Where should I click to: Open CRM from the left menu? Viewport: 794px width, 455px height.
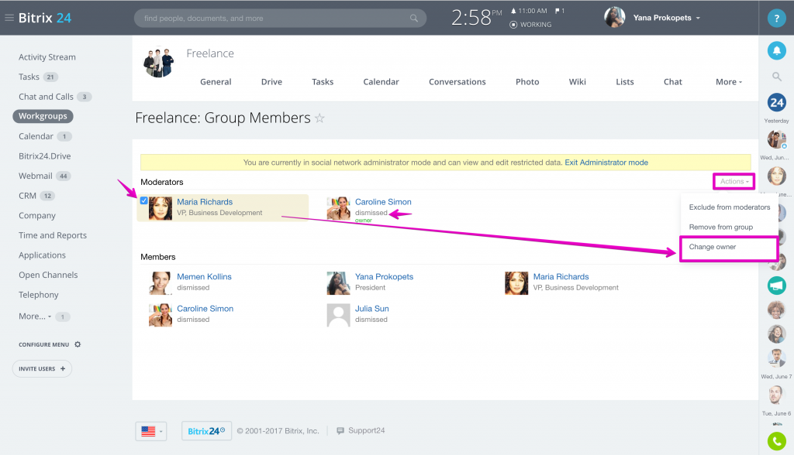point(27,196)
